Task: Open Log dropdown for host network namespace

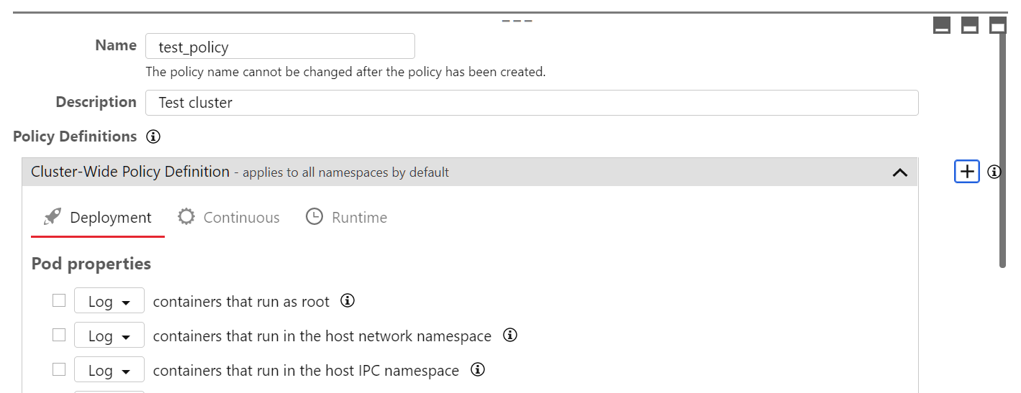Action: pos(109,336)
